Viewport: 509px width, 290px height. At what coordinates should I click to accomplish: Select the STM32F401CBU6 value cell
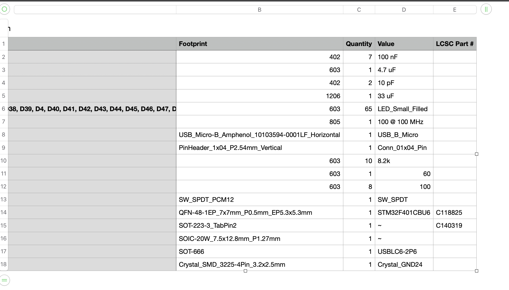click(404, 212)
